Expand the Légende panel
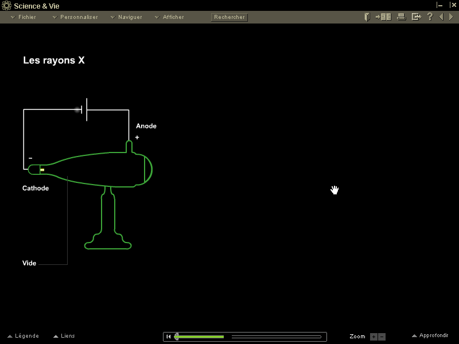 tap(23, 336)
